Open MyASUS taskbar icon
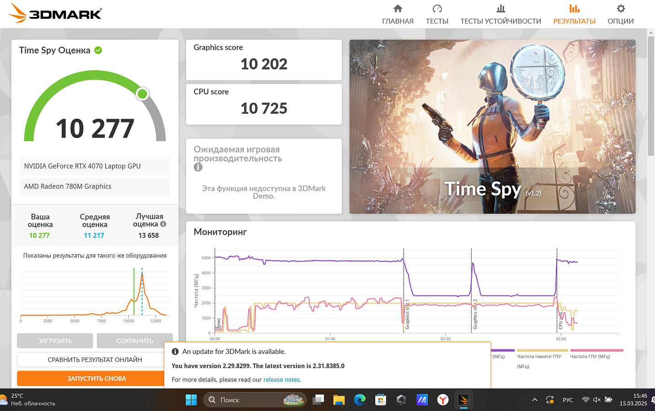This screenshot has height=411, width=655. (422, 400)
